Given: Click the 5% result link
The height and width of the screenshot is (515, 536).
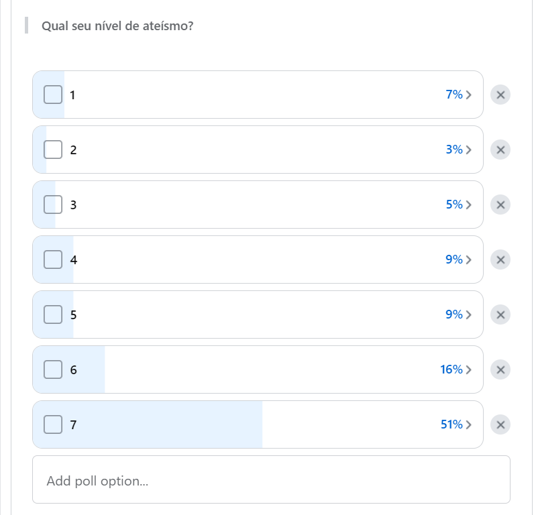Looking at the screenshot, I should 454,205.
